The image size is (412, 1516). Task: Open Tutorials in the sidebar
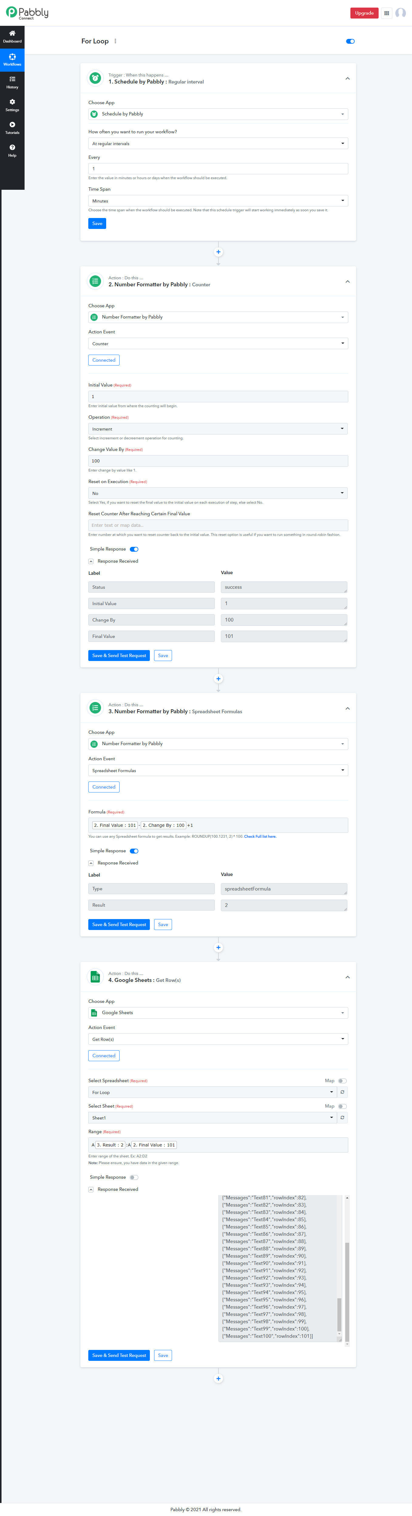click(x=12, y=128)
